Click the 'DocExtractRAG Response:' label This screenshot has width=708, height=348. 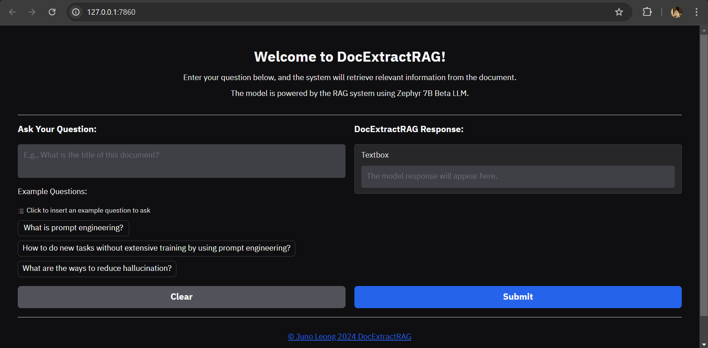(x=409, y=129)
